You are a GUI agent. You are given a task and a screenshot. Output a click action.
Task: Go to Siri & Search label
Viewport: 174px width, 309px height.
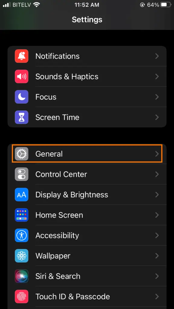pos(58,276)
